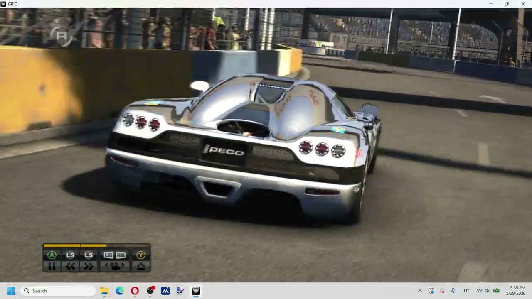The width and height of the screenshot is (532, 299).
Task: Click the yellow replay progress bar
Action: pyautogui.click(x=75, y=245)
